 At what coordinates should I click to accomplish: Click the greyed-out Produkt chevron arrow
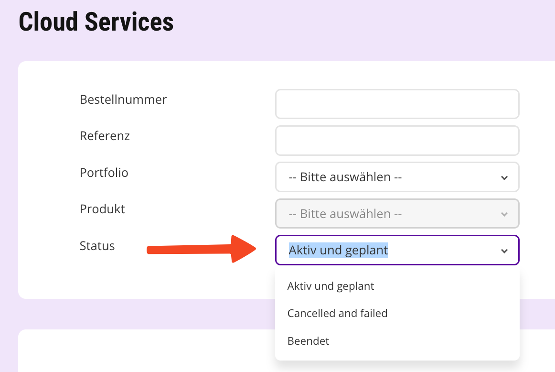point(504,214)
